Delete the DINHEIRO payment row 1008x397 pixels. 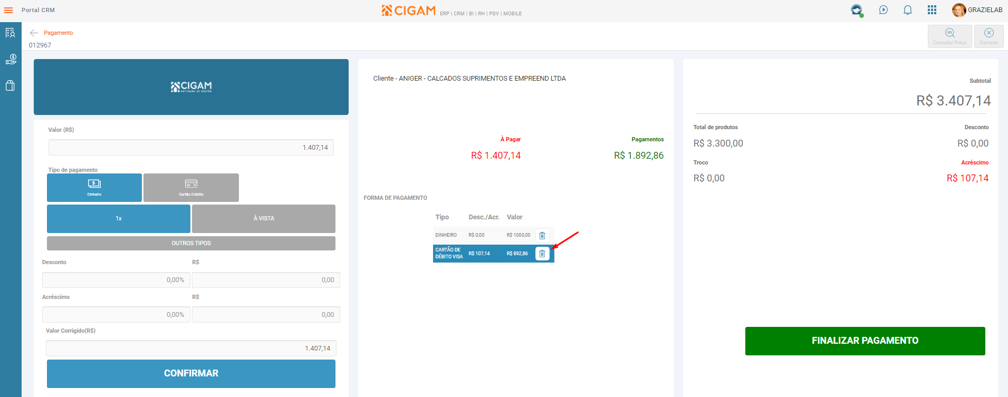coord(542,236)
